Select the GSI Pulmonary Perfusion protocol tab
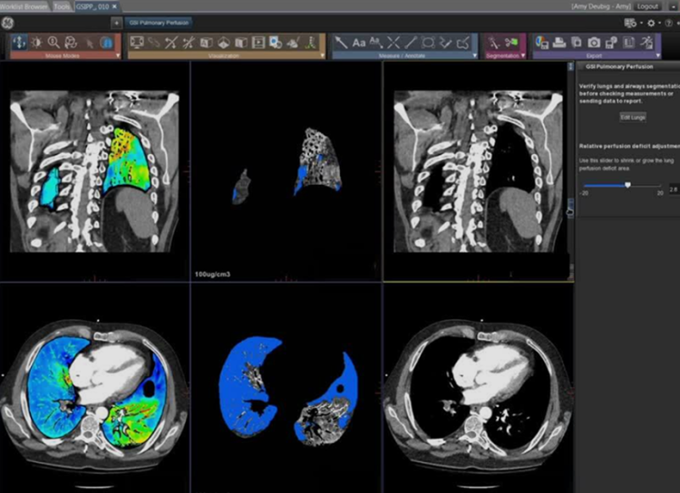680x493 pixels. (160, 23)
